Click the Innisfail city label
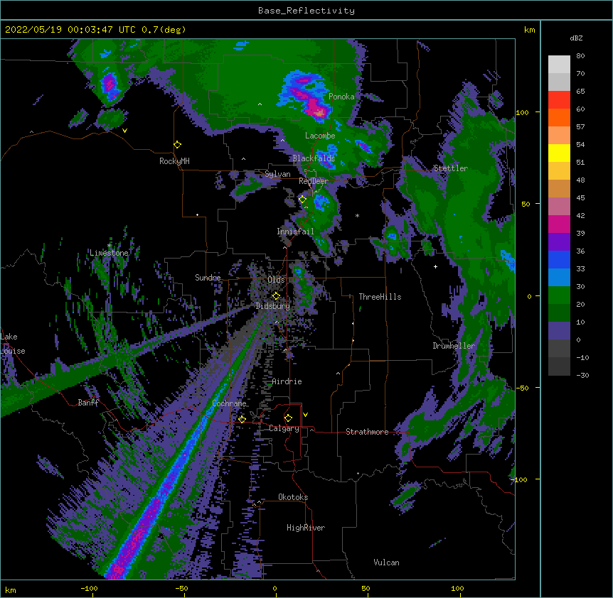613x598 pixels. [x=295, y=232]
